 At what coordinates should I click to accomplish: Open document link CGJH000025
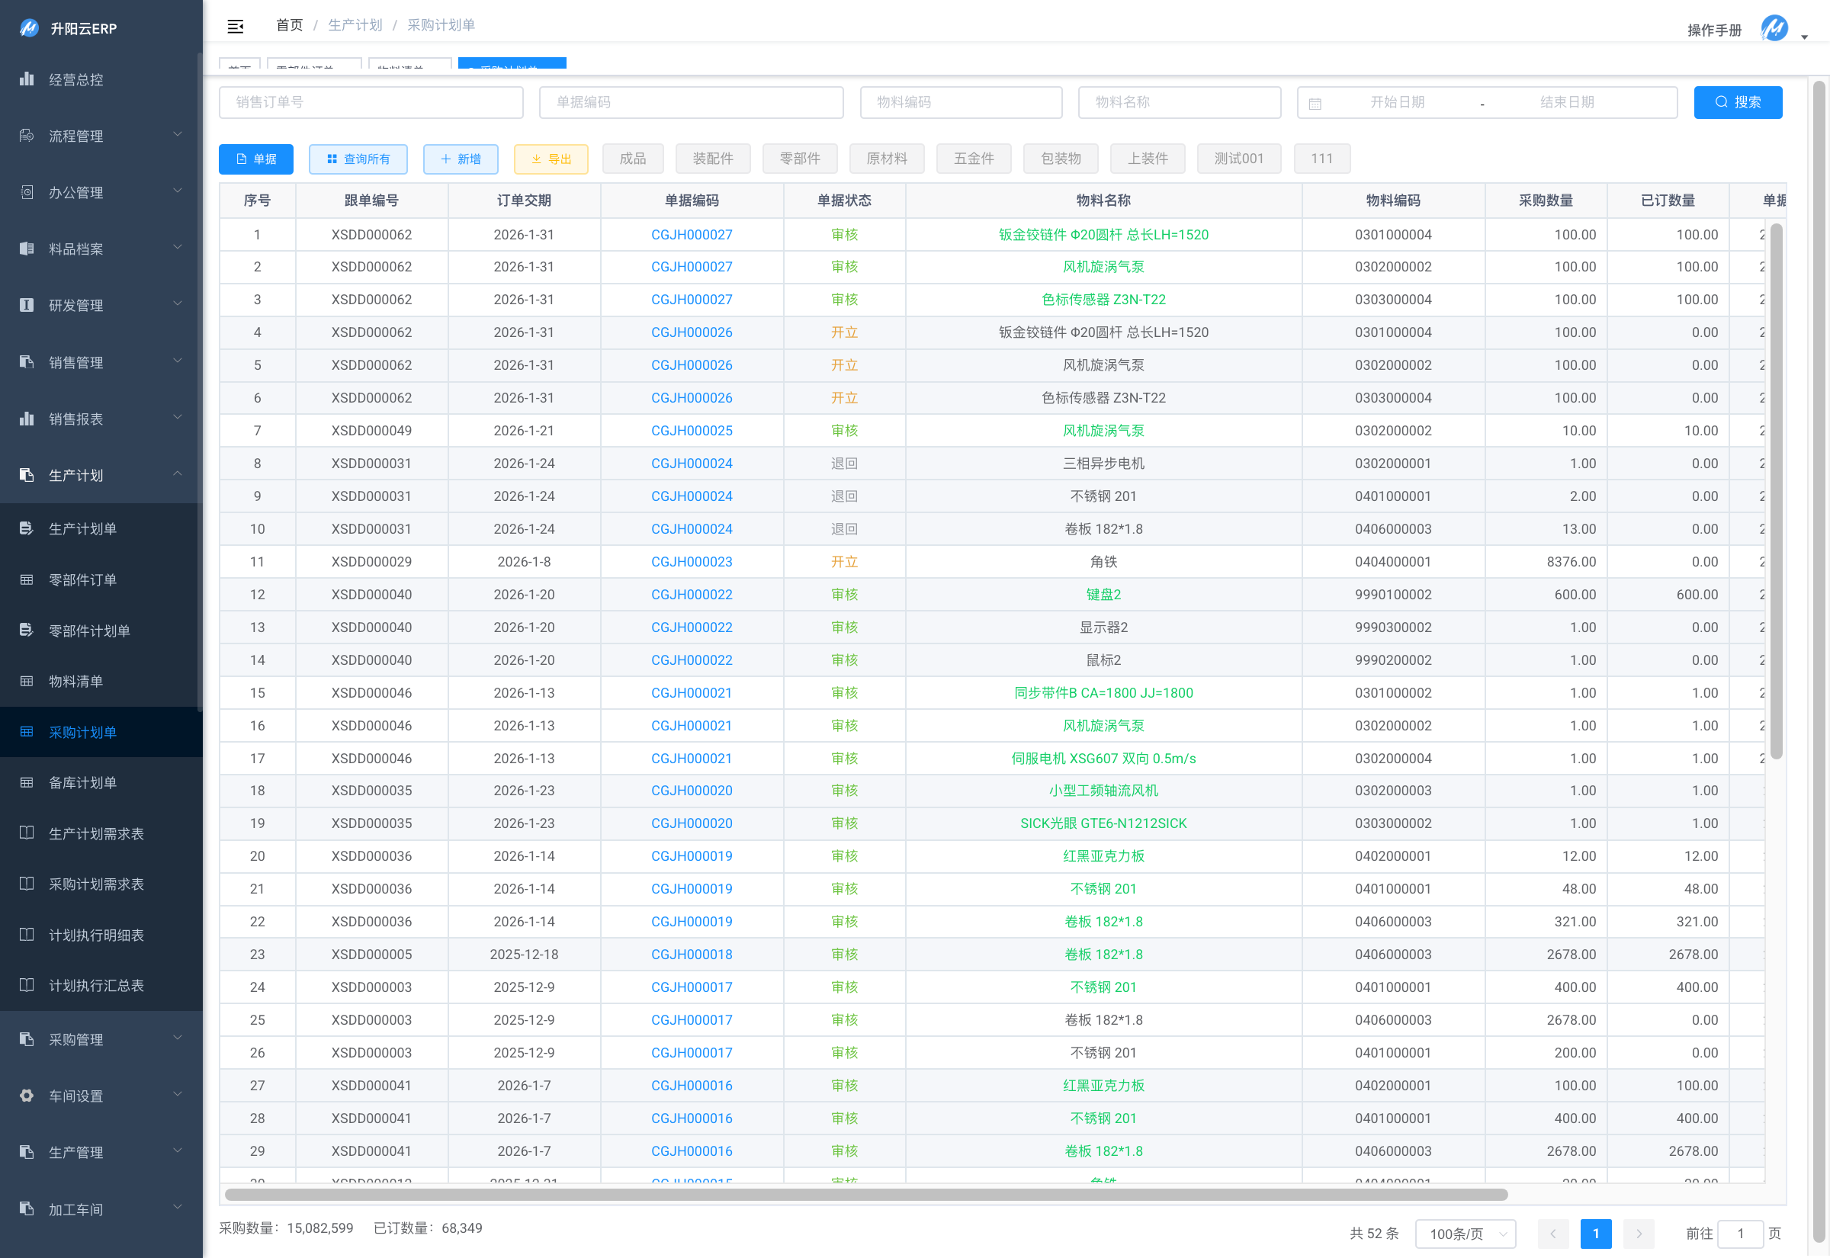[691, 430]
